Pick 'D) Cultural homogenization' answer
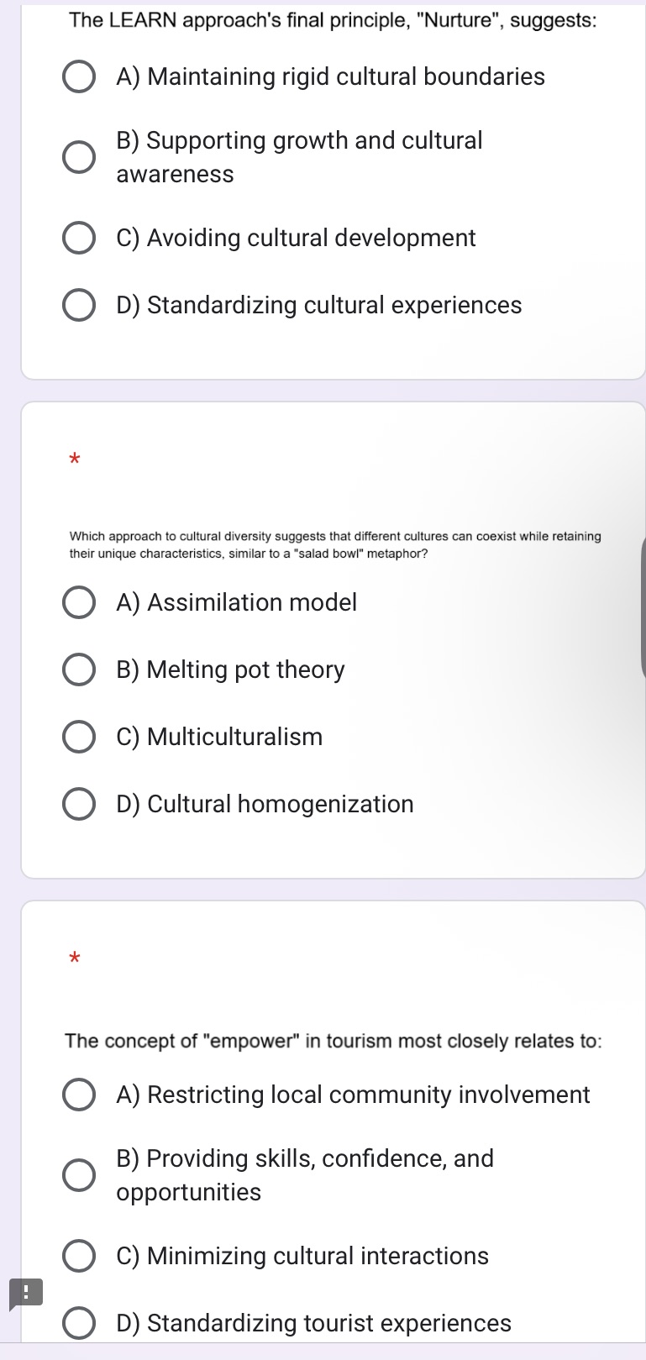The width and height of the screenshot is (646, 1360). click(x=79, y=804)
